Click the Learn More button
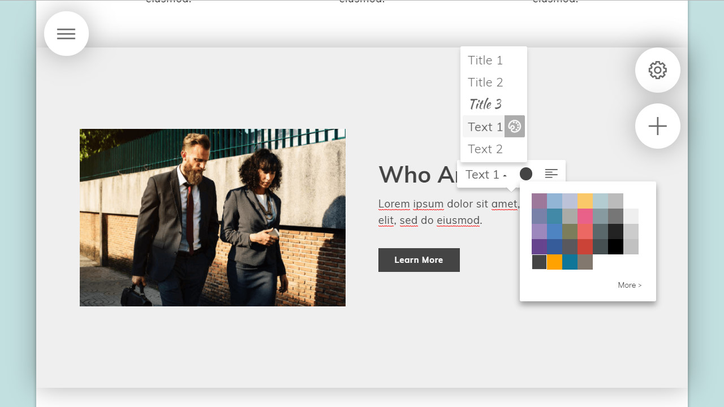724x407 pixels. point(419,260)
